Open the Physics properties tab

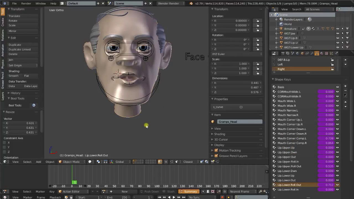(x=336, y=53)
